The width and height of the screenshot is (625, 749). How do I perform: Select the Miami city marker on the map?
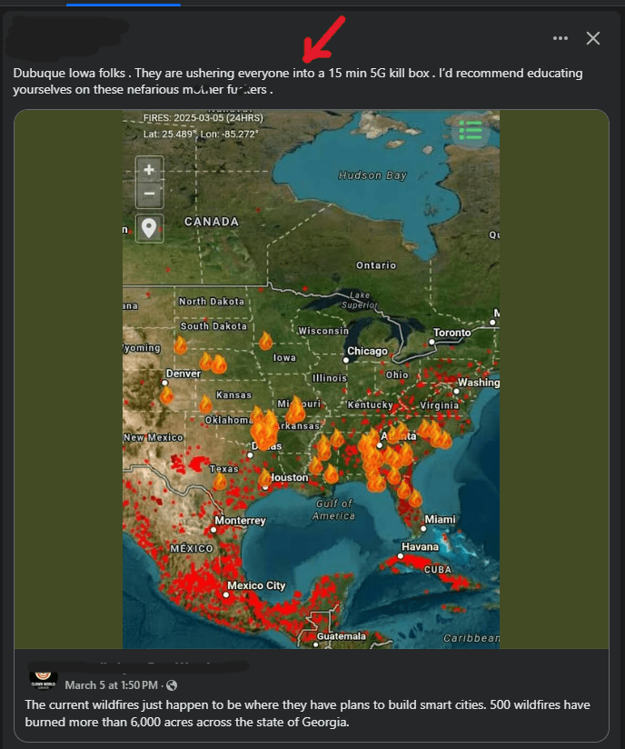click(424, 527)
